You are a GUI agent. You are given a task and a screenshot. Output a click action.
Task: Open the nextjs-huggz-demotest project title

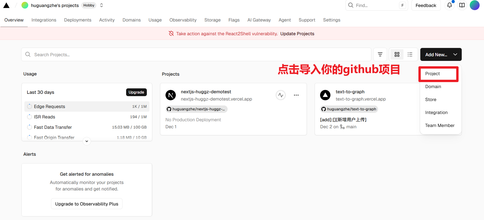206,92
